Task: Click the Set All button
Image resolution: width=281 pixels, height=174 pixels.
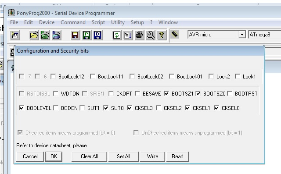Action: tap(123, 156)
